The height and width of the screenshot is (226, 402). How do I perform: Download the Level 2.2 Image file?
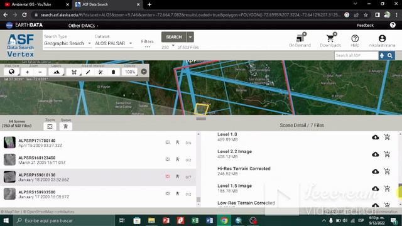(x=376, y=154)
